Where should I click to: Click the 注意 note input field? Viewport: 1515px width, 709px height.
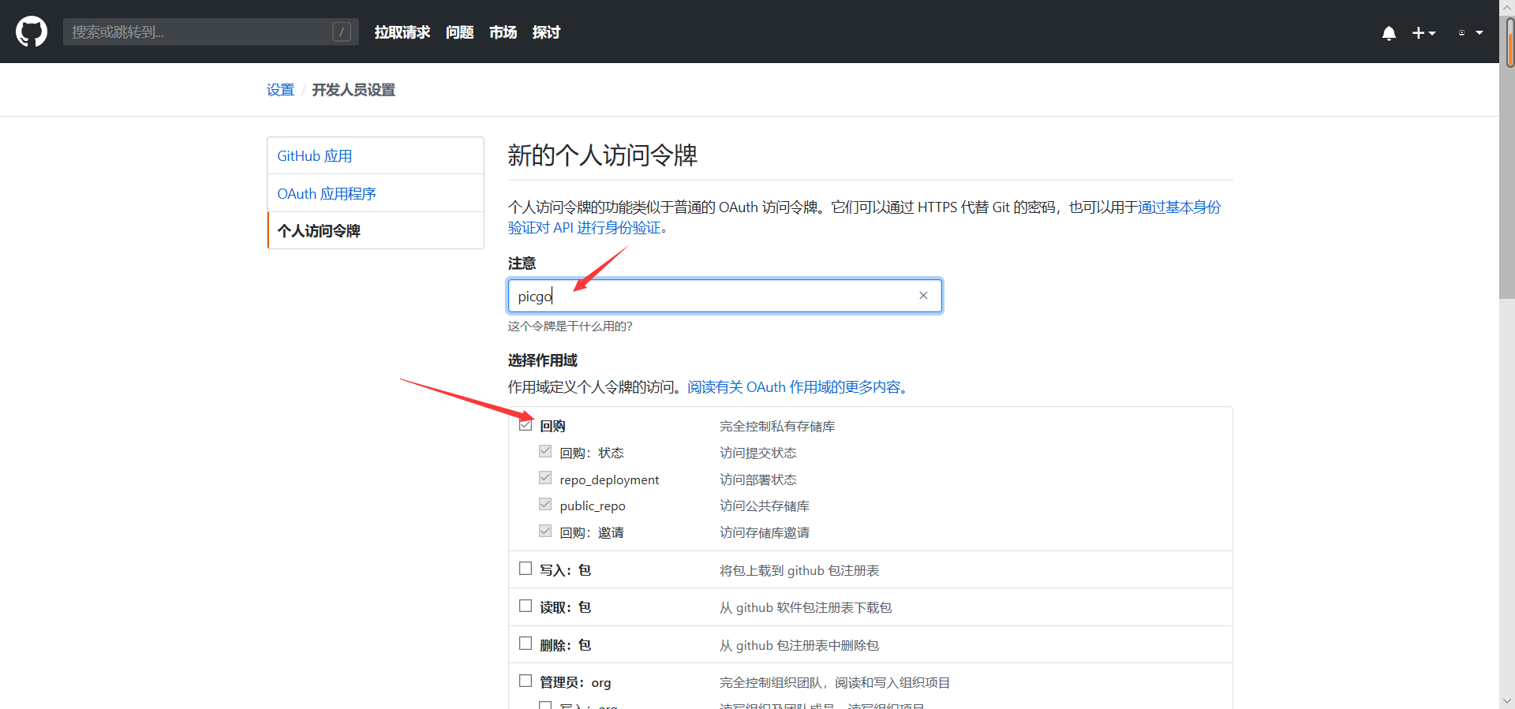724,296
